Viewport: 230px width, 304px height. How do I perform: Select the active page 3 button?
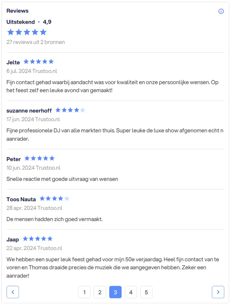pyautogui.click(x=115, y=292)
